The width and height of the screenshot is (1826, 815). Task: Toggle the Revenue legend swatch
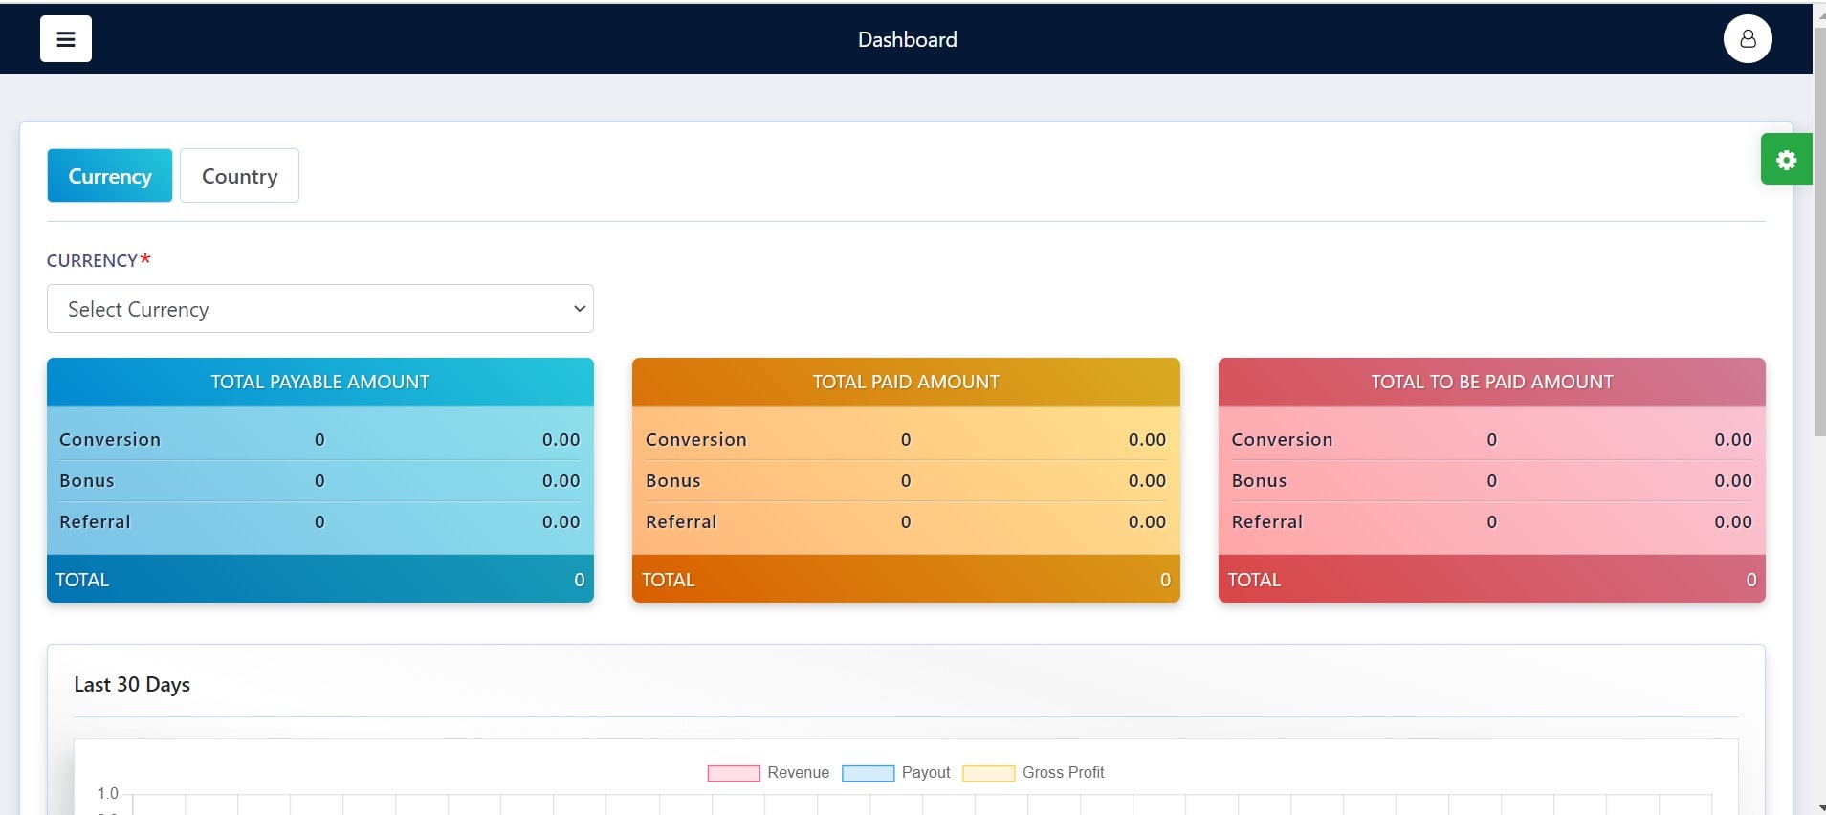[734, 773]
